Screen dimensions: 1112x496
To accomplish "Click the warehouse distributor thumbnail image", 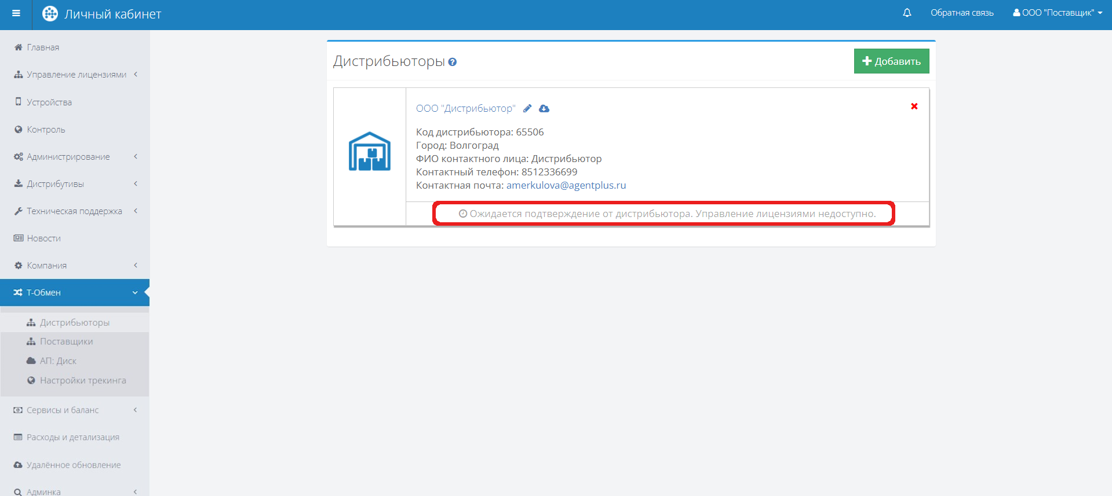I will point(370,152).
